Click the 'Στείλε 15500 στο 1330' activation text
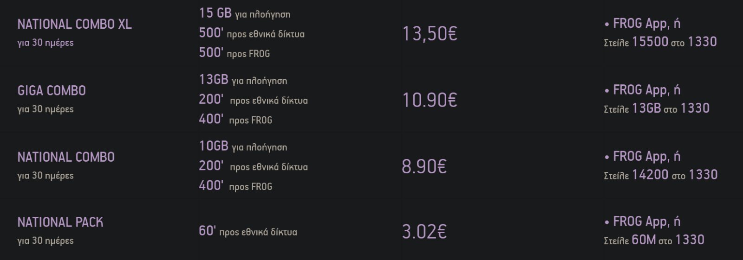The width and height of the screenshot is (743, 260). (x=660, y=42)
